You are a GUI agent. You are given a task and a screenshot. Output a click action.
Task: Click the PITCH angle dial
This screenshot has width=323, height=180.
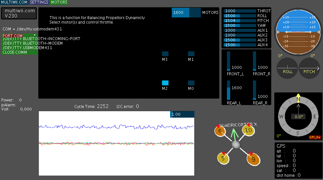(x=309, y=68)
